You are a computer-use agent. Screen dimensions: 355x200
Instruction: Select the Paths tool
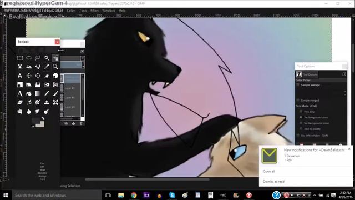[x=38, y=67]
